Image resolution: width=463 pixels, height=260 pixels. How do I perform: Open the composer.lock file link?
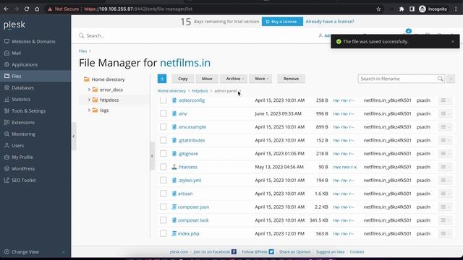193,220
